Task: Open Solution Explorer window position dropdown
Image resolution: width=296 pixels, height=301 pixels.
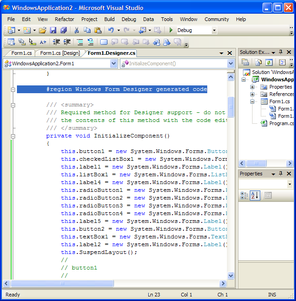Action: click(x=273, y=53)
